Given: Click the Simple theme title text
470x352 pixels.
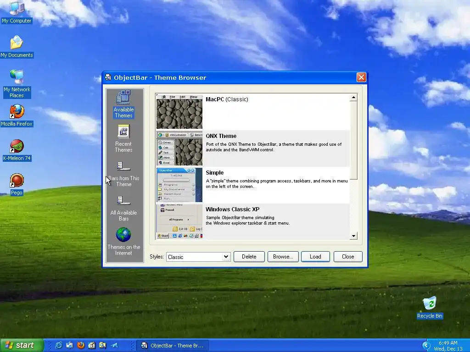Looking at the screenshot, I should [215, 173].
